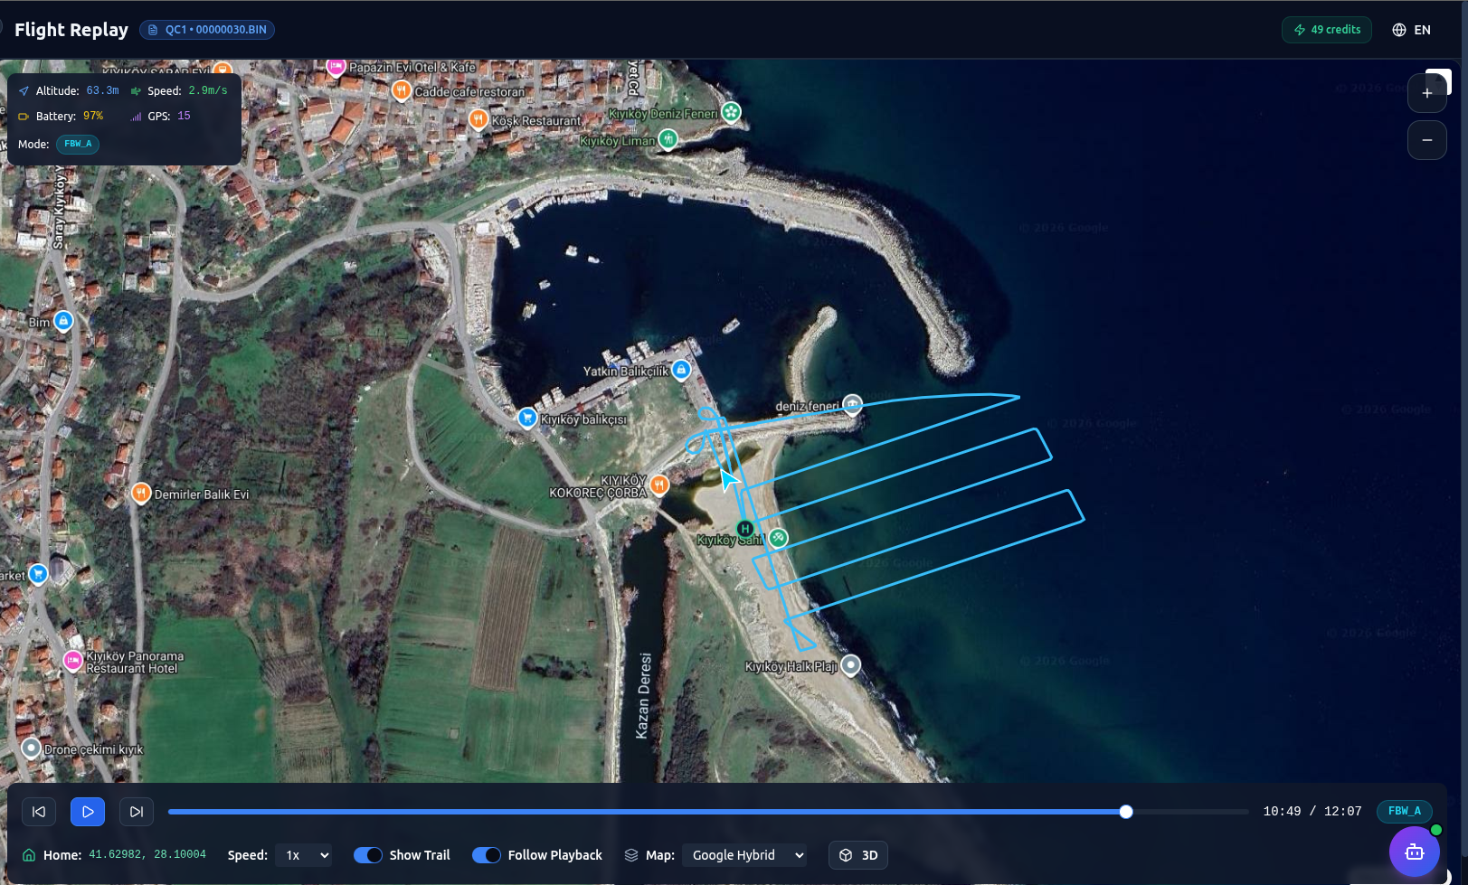Toggle the Follow Playback switch
Image resolution: width=1468 pixels, height=885 pixels.
[x=487, y=855]
